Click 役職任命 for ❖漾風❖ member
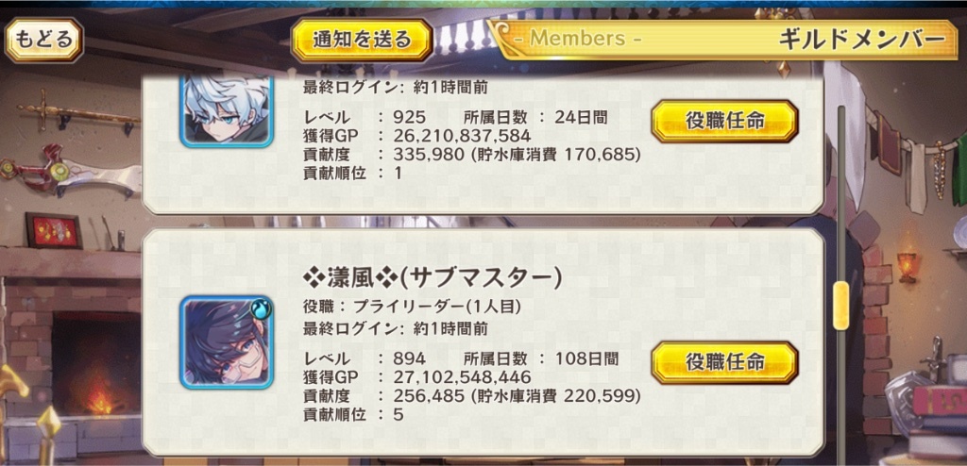Viewport: 967px width, 466px height. 724,362
